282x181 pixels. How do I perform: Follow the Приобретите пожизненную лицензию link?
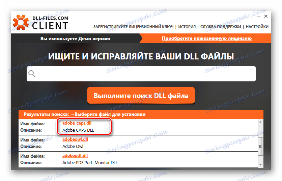click(207, 38)
